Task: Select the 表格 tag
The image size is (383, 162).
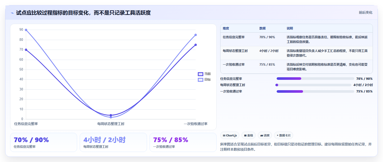Action: (x=248, y=135)
